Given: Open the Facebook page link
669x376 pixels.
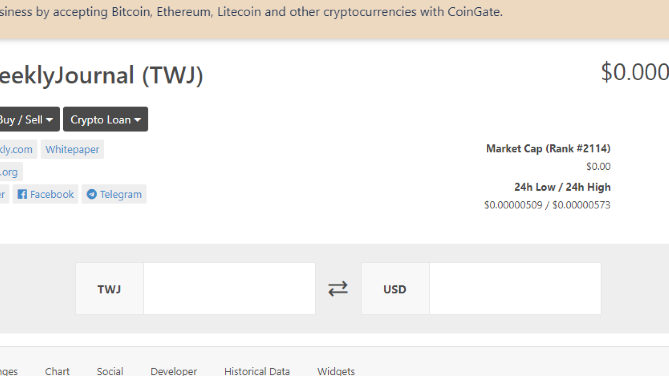Looking at the screenshot, I should coord(46,194).
